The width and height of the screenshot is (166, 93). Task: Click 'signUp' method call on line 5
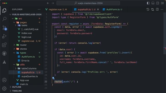point(115,27)
